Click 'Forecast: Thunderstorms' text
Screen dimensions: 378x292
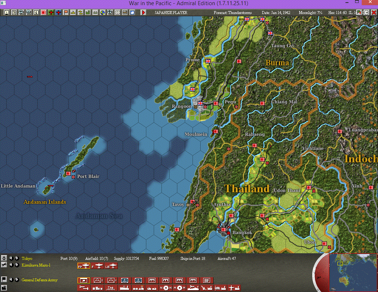click(x=232, y=13)
